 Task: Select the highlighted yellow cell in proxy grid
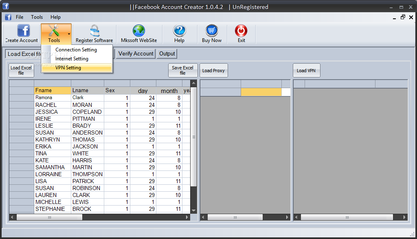[261, 92]
